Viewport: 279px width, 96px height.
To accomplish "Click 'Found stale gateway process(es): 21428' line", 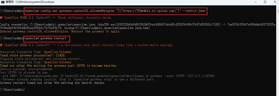I will [33, 55].
